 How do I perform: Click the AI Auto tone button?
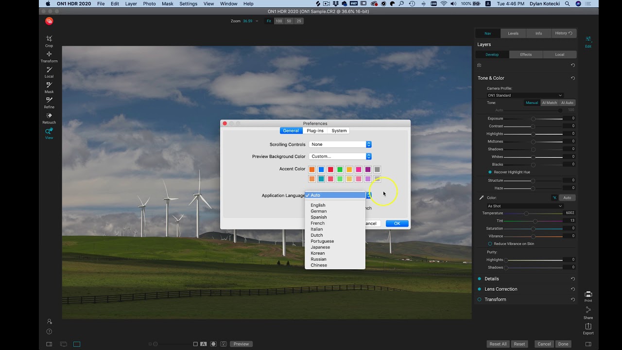point(567,103)
